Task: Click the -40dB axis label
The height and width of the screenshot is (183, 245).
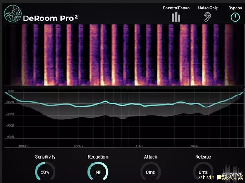Action: coord(10,137)
